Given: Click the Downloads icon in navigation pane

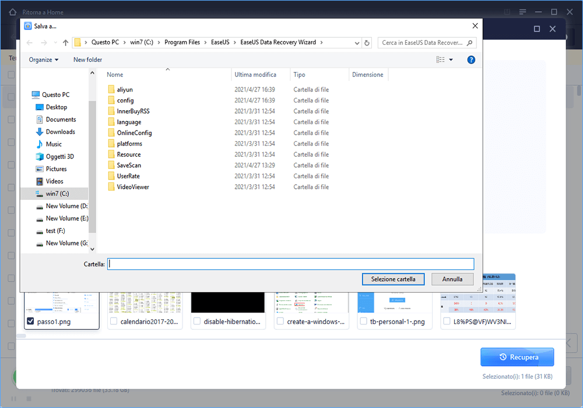Looking at the screenshot, I should point(40,132).
